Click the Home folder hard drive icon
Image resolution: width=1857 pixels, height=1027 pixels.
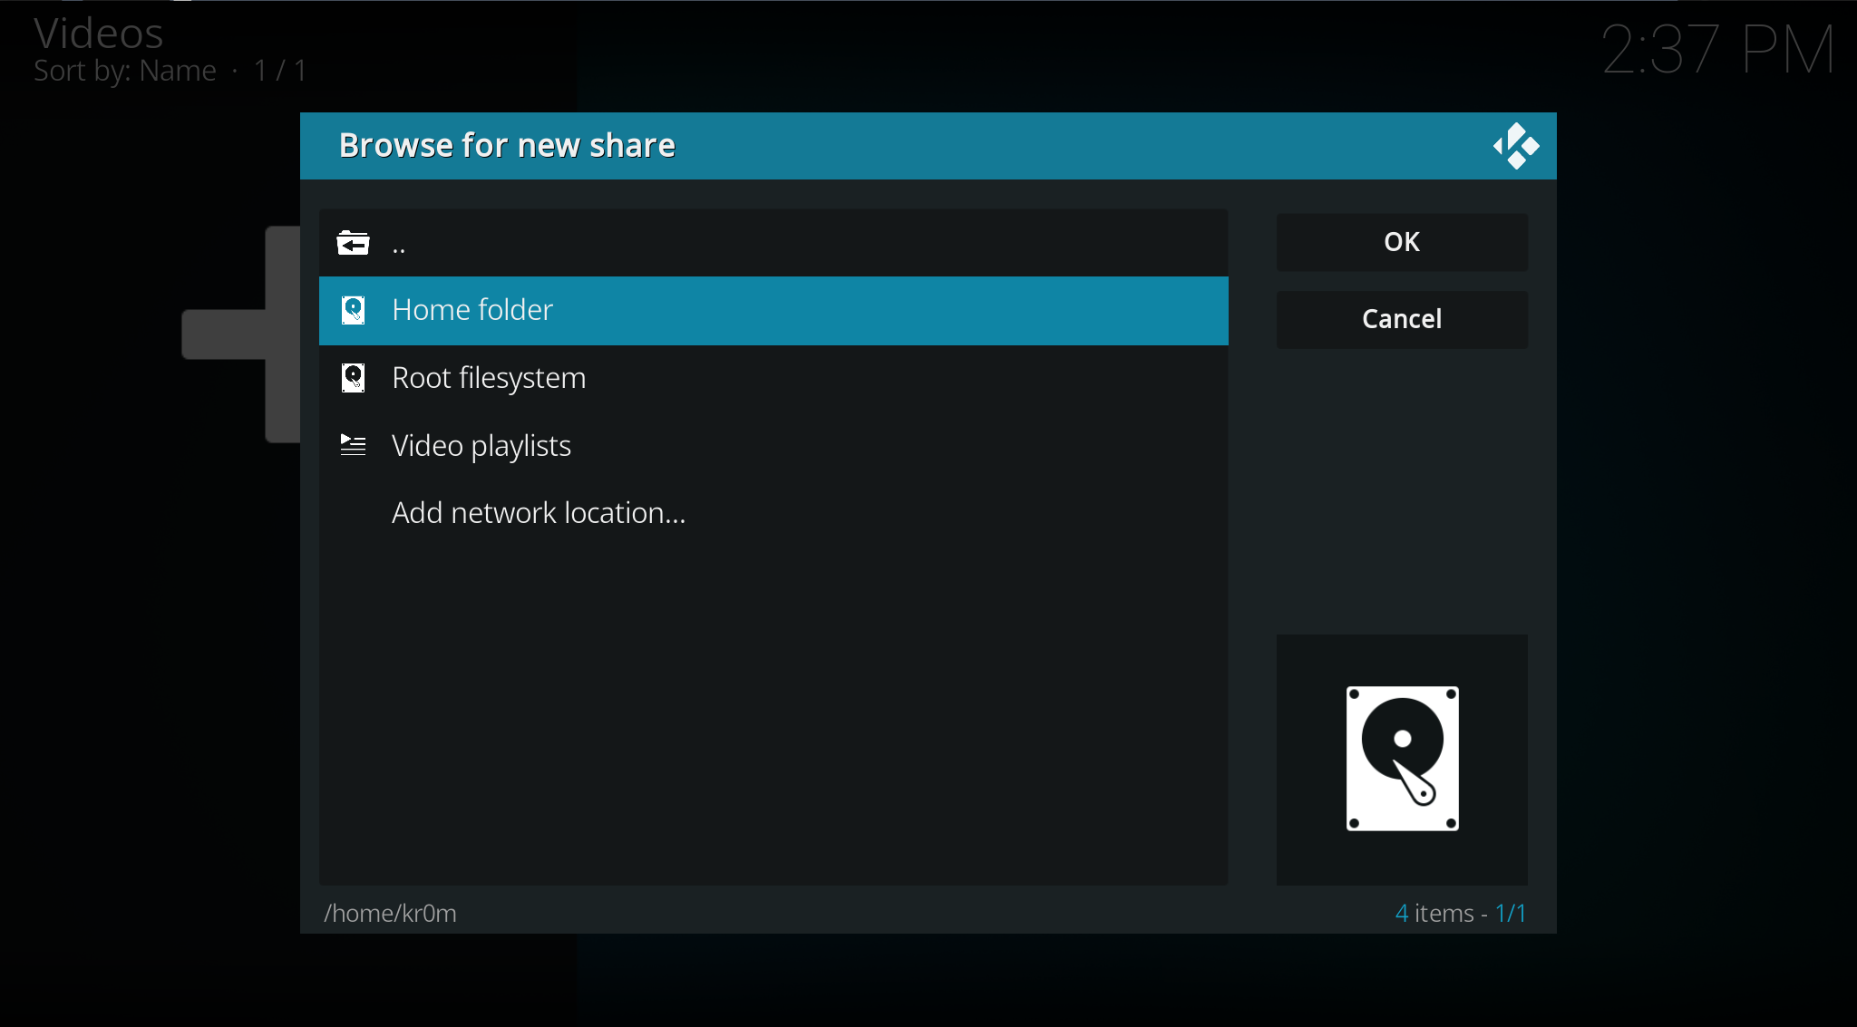coord(353,310)
